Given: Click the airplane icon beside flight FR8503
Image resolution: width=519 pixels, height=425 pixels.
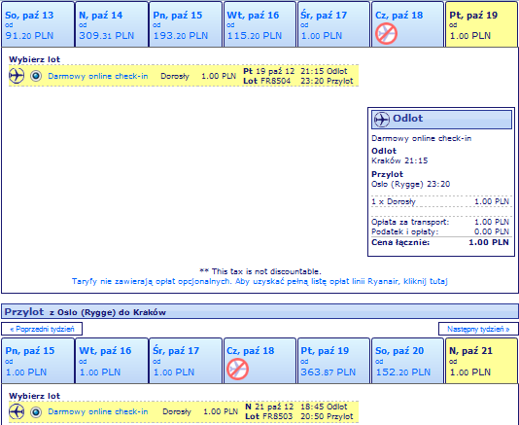Looking at the screenshot, I should pos(17,411).
